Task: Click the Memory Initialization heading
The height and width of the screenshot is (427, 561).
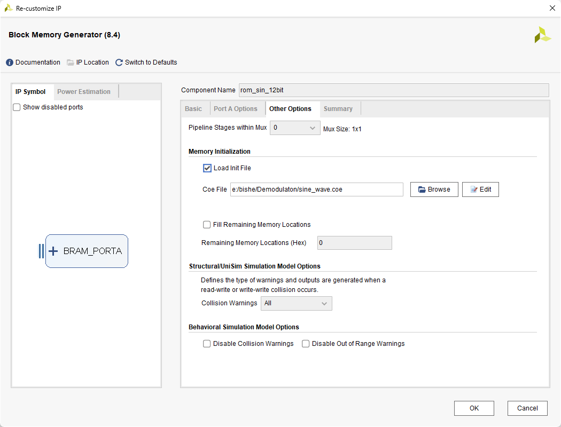Action: pos(219,152)
